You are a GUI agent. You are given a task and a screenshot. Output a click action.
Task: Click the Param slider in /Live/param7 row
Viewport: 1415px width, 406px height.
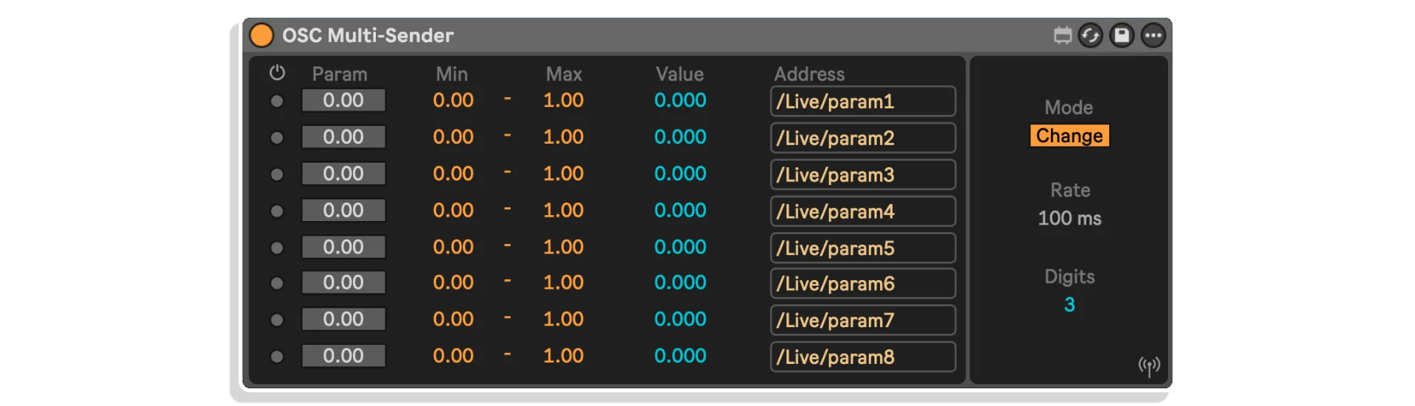tap(343, 319)
